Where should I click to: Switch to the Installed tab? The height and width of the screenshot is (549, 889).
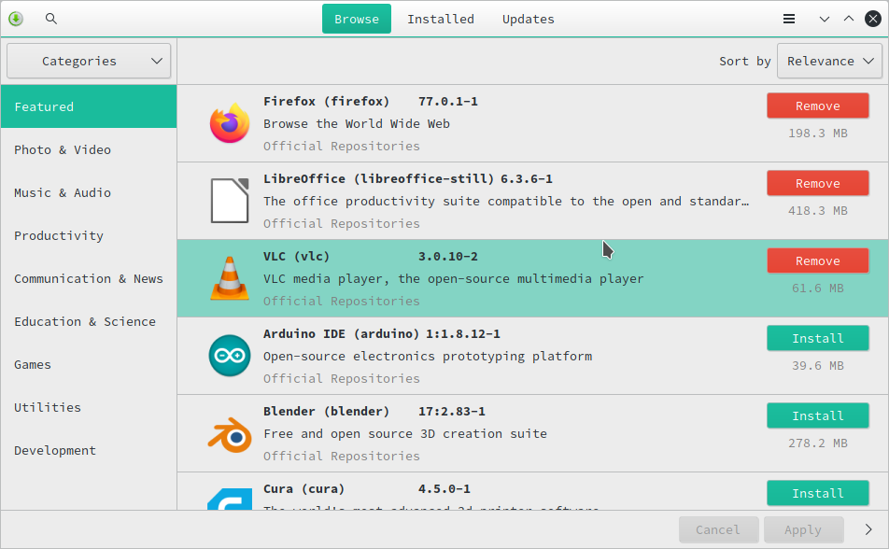(441, 19)
